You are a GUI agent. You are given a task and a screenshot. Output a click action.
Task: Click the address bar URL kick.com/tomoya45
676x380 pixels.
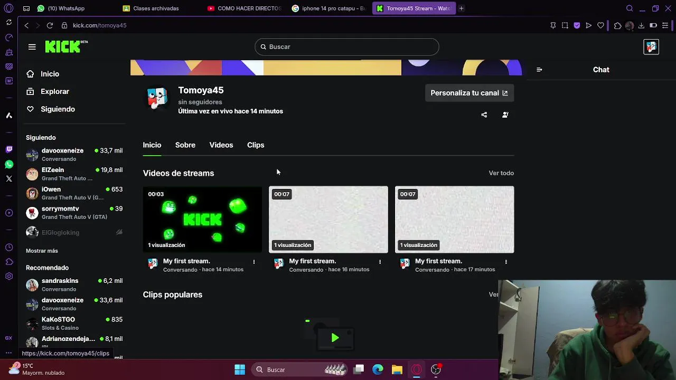pyautogui.click(x=99, y=25)
